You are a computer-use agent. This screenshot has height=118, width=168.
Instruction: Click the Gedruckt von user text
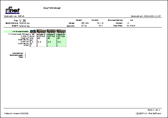point(14,16)
